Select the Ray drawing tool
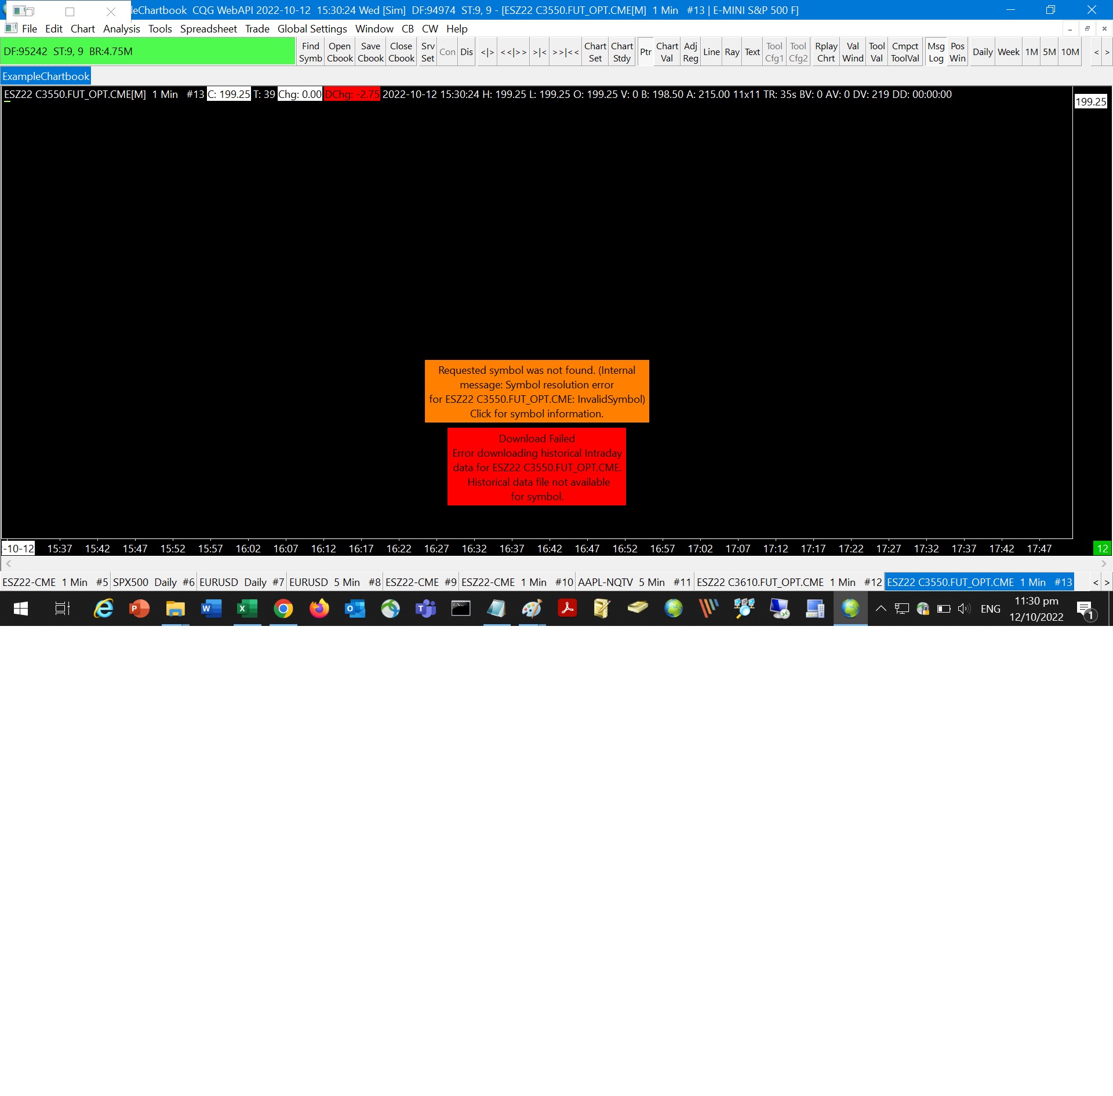The width and height of the screenshot is (1113, 1096). 732,52
